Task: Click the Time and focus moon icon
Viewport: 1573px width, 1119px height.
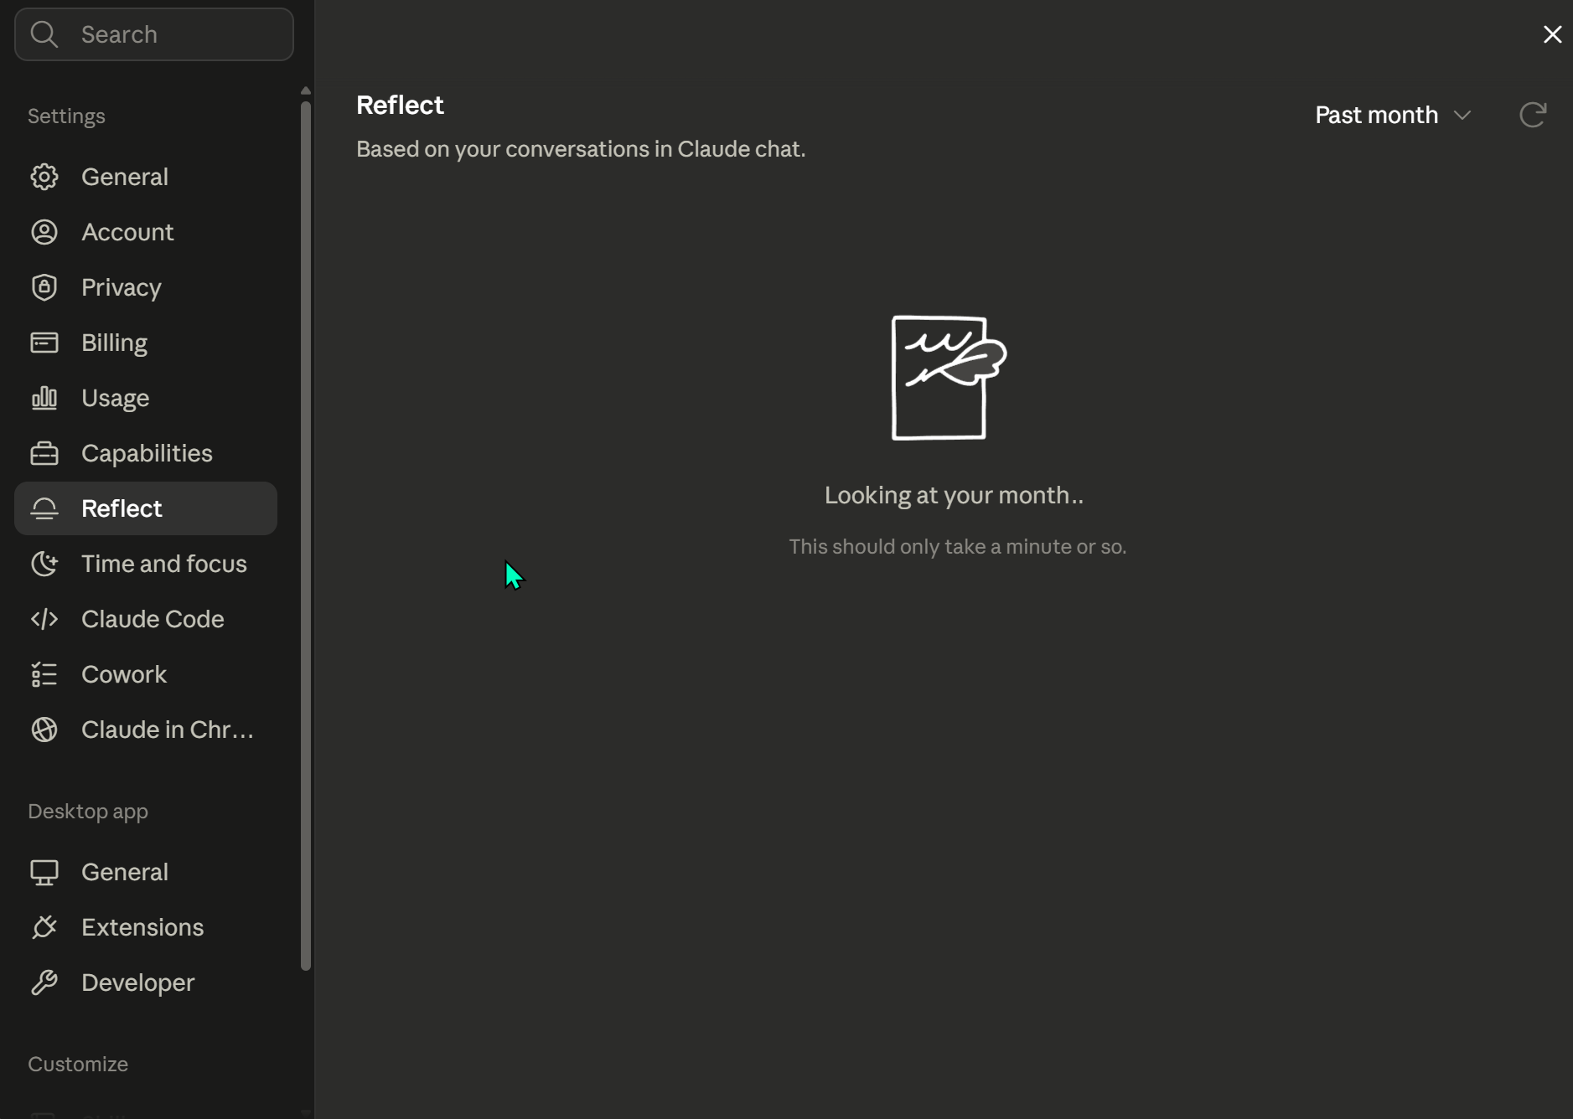Action: click(x=44, y=564)
